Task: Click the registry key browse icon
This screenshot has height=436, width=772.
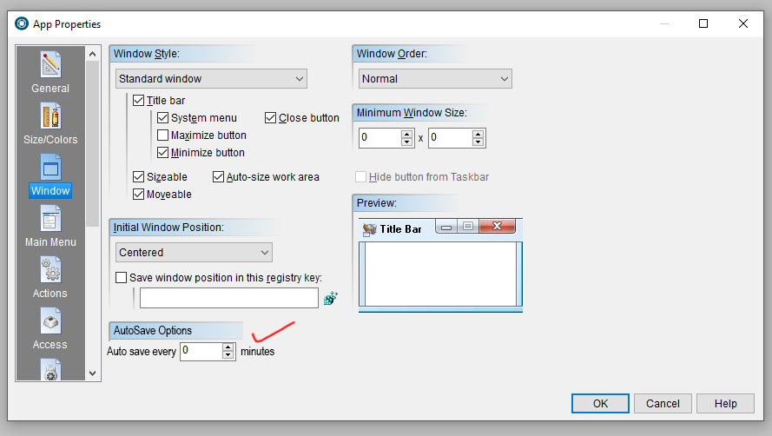Action: click(330, 298)
